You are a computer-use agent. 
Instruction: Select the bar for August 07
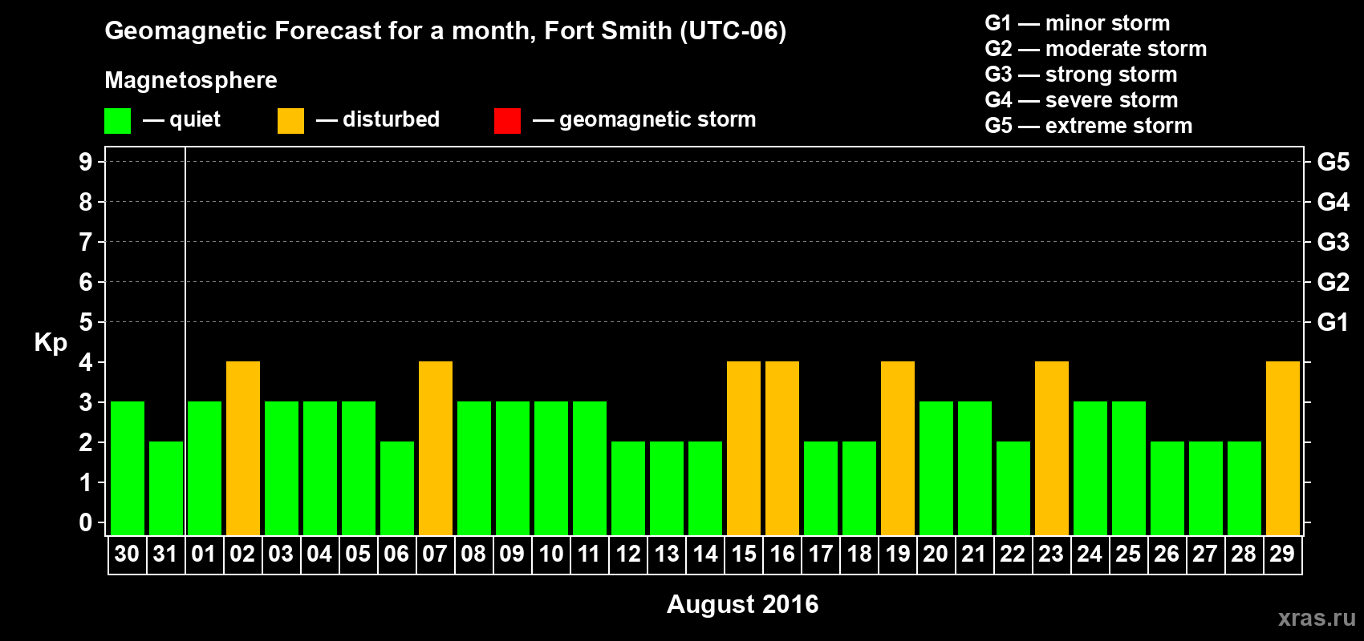pos(436,449)
